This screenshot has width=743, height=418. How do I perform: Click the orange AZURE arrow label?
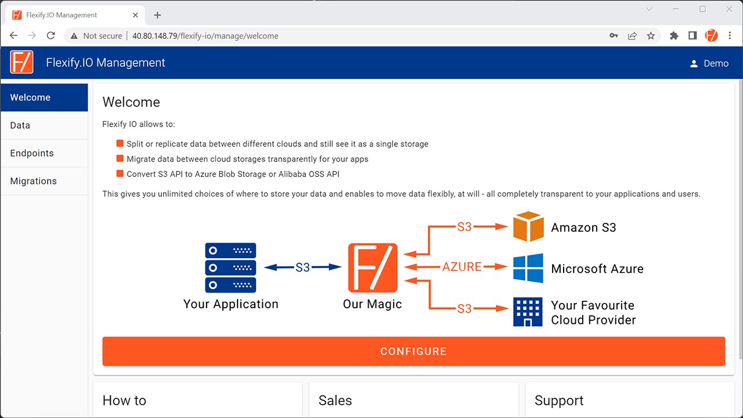click(x=462, y=267)
